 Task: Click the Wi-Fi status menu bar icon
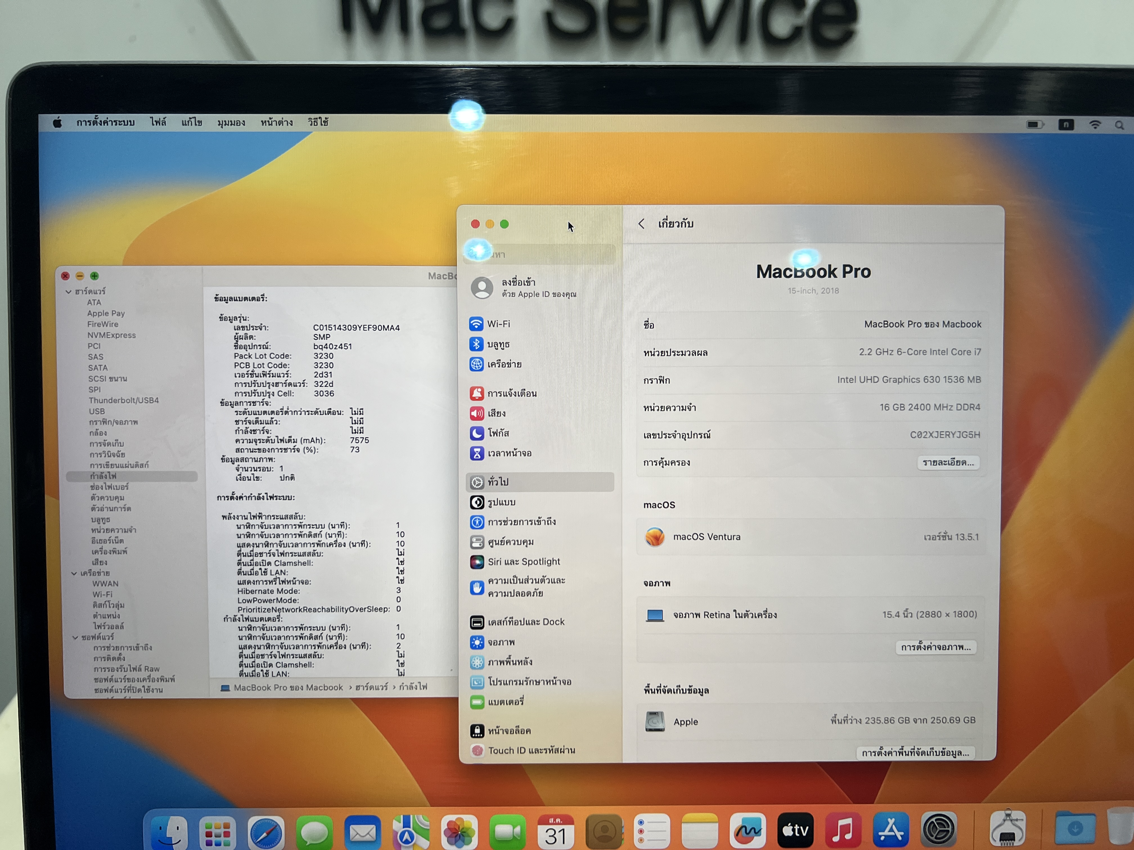(1095, 125)
